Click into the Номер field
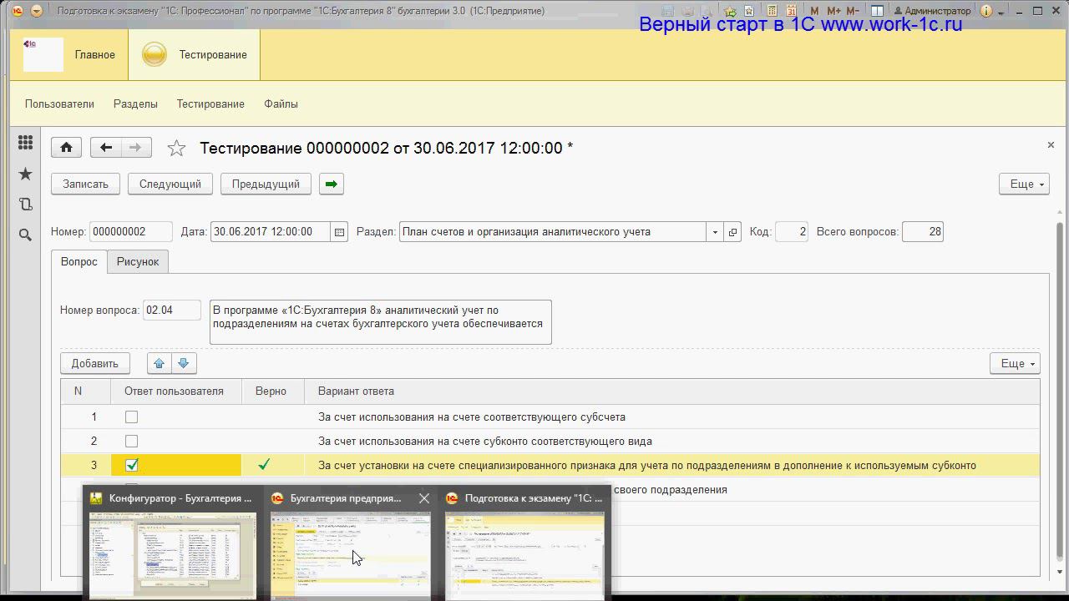The width and height of the screenshot is (1069, 601). tap(131, 232)
